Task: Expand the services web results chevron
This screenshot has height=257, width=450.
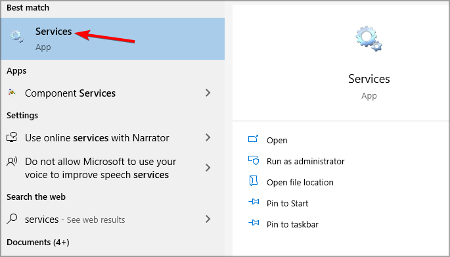Action: point(208,219)
